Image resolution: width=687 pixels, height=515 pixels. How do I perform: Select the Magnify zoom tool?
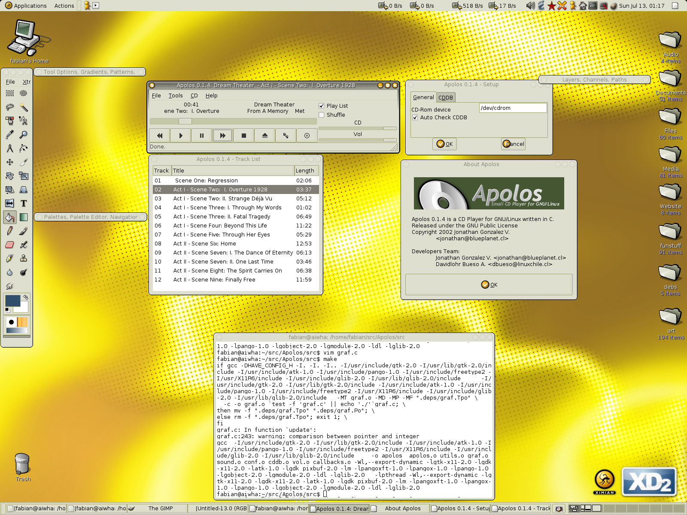point(24,135)
